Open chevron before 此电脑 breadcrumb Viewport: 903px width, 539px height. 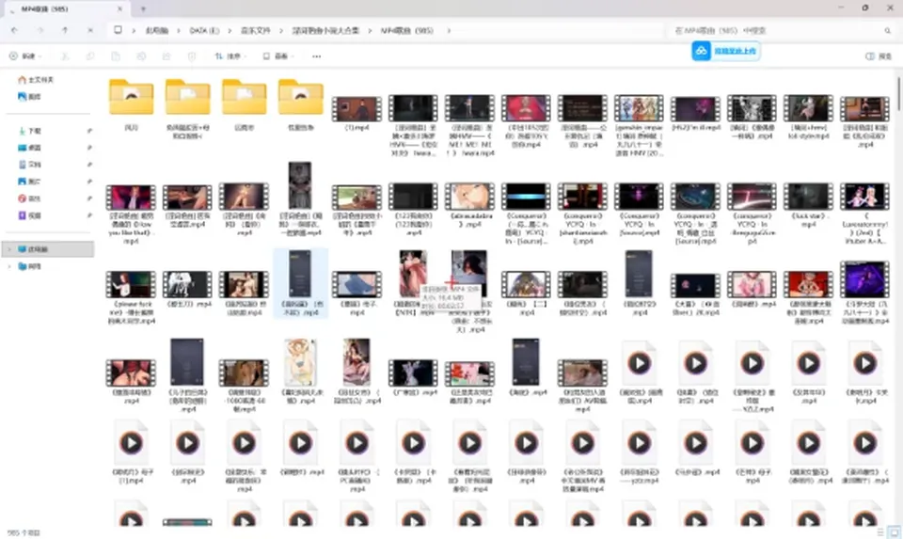[x=134, y=30]
